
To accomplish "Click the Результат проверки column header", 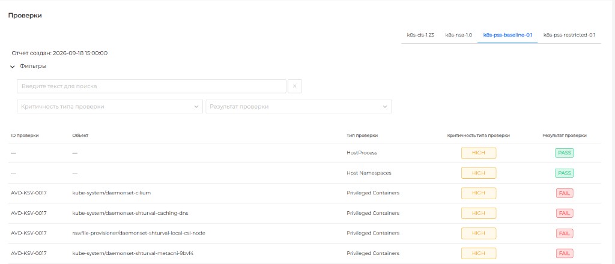I will (565, 136).
